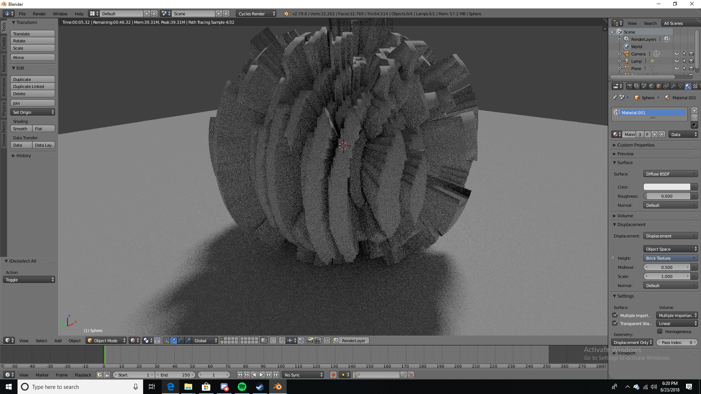Toggle selectability cursor for Camera in outliner
701x394 pixels.
coord(684,54)
